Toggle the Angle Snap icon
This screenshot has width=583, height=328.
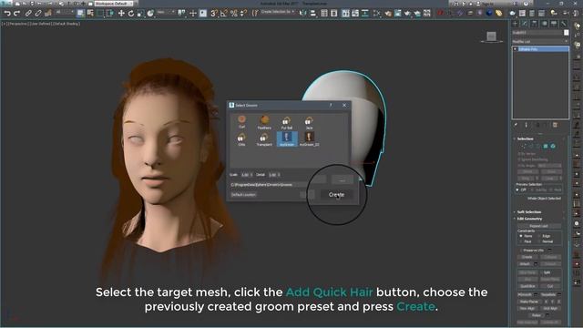(223, 14)
